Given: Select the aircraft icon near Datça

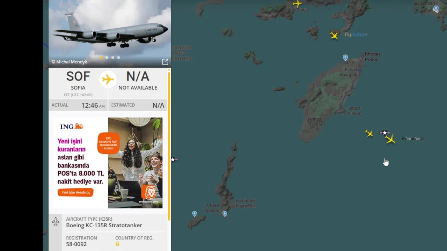Looking at the screenshot, I should point(297,4).
